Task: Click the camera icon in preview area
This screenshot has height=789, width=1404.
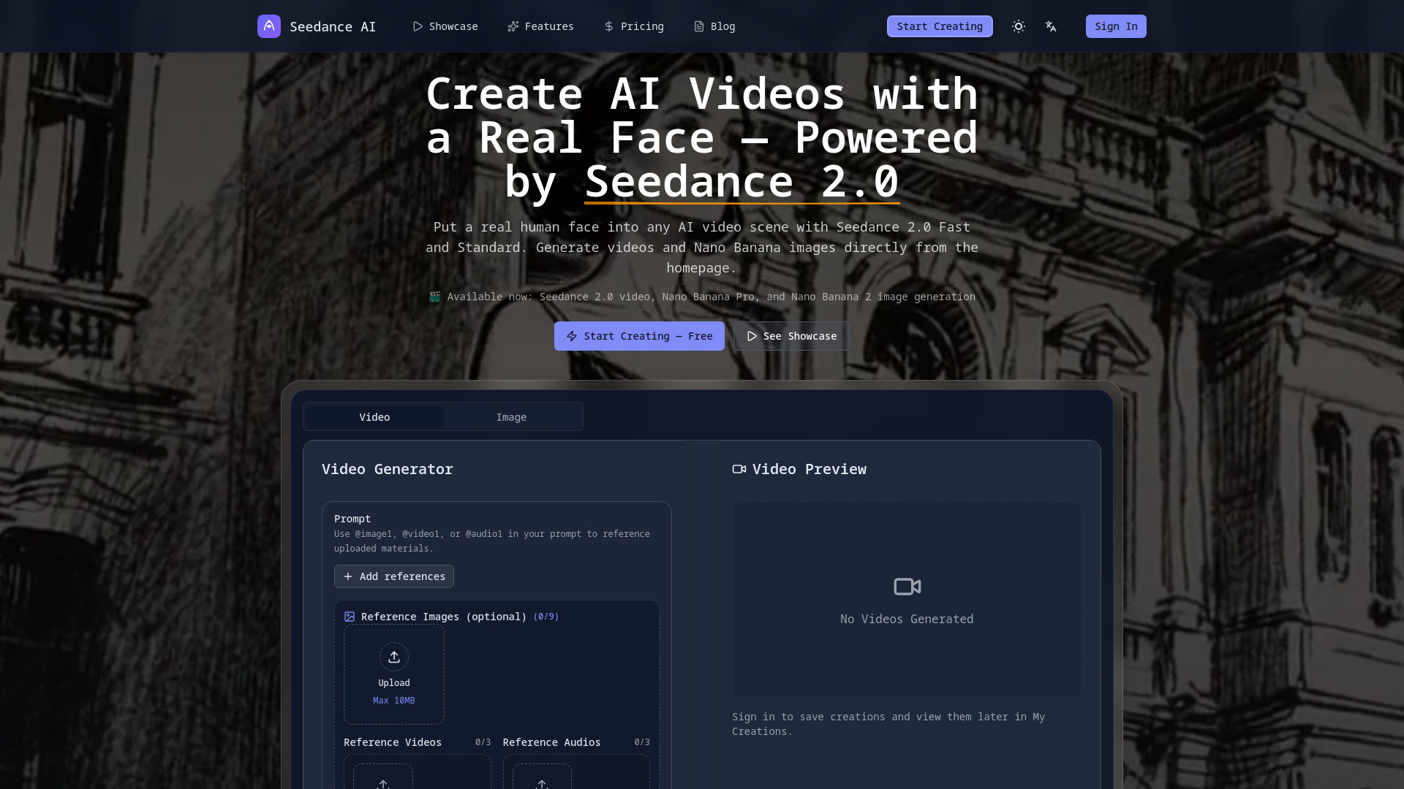Action: click(907, 587)
